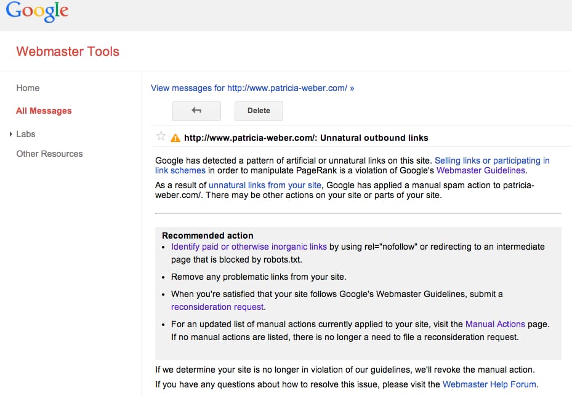Viewport: 572px width, 396px height.
Task: Click 'unnatural links from your site' link
Action: click(x=265, y=185)
